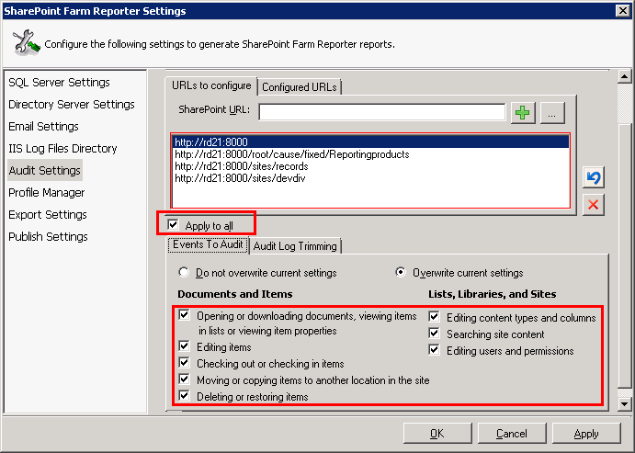
Task: Toggle Searching site content checkbox
Action: [434, 334]
